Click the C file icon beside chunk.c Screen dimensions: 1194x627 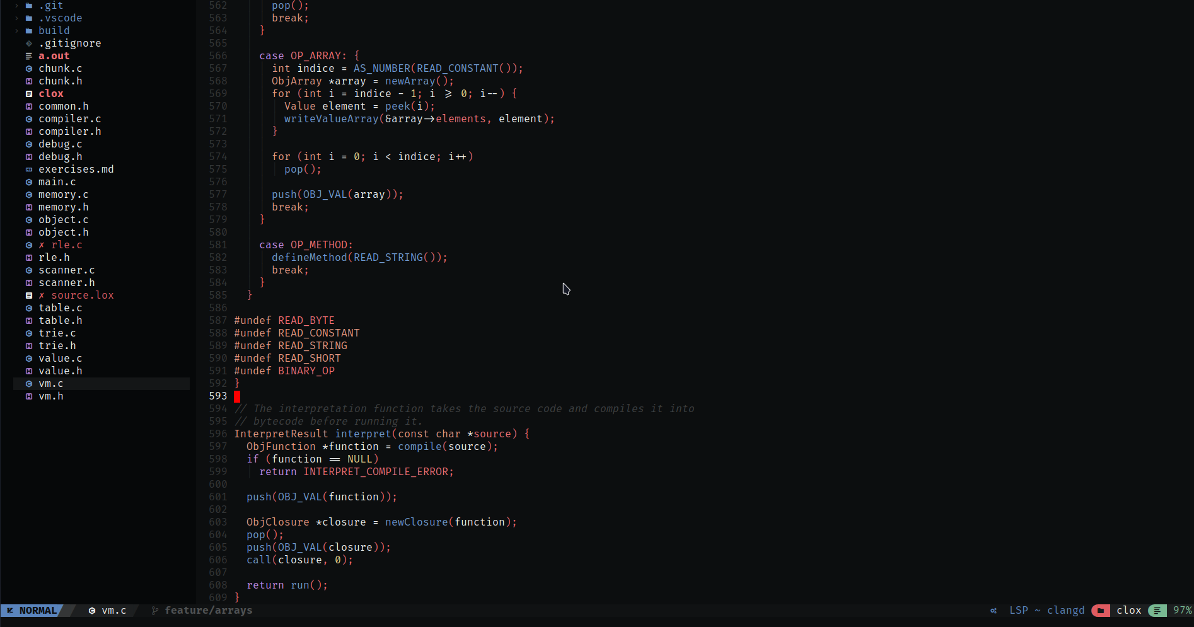[29, 69]
